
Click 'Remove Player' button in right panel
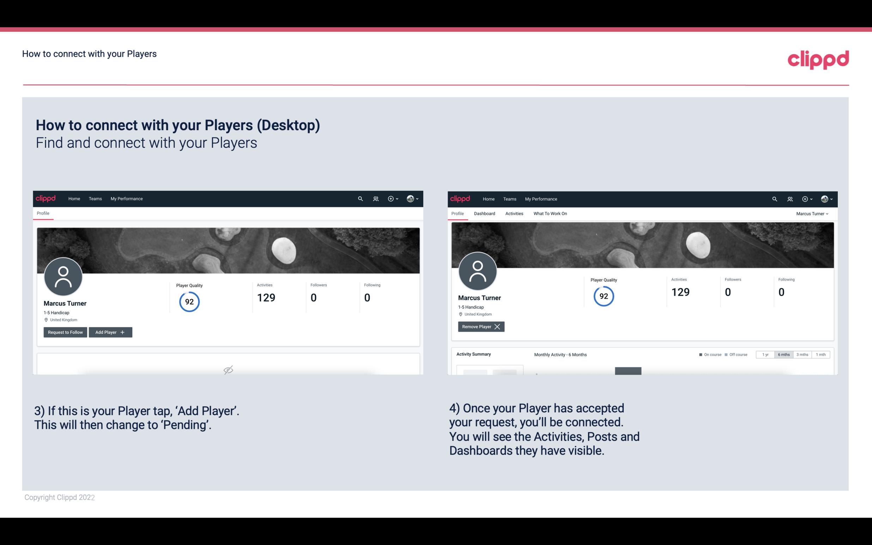[x=480, y=326]
